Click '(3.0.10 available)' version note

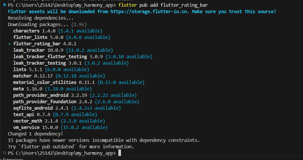pos(129,57)
